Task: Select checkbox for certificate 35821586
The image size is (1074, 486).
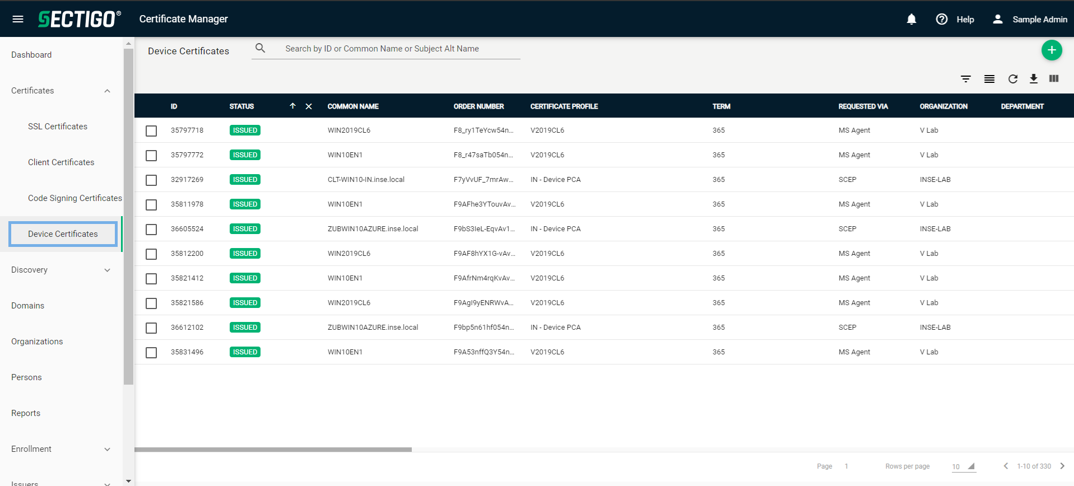Action: coord(151,303)
